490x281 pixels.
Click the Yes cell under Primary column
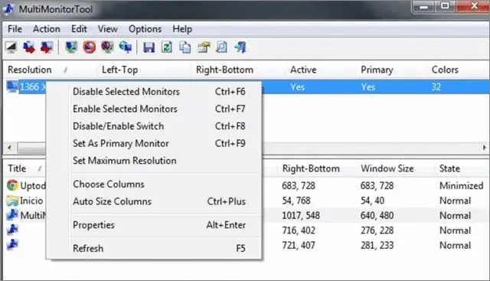[367, 87]
